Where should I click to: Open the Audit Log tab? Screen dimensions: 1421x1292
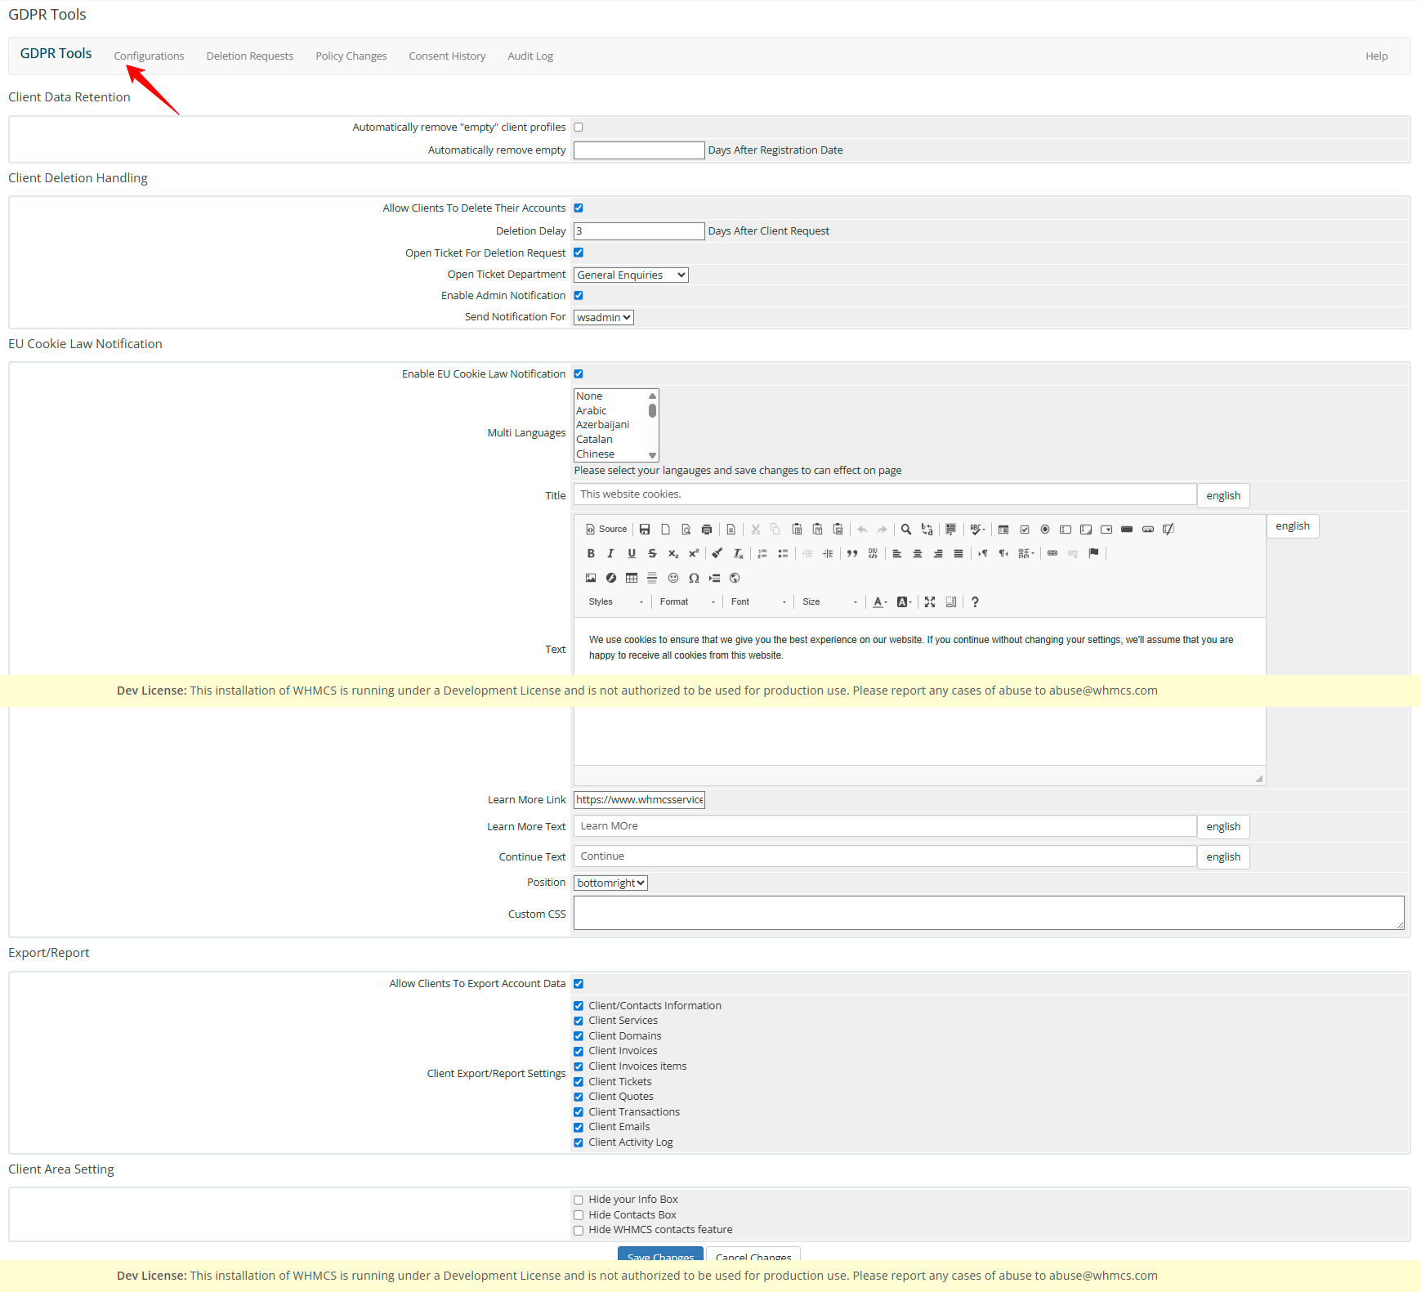point(530,56)
